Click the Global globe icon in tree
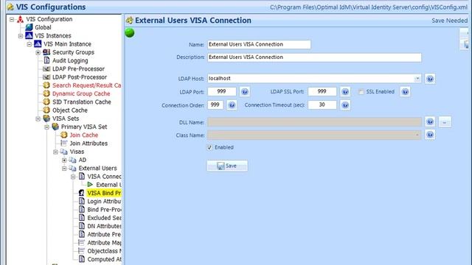The height and width of the screenshot is (265, 472). tap(29, 27)
